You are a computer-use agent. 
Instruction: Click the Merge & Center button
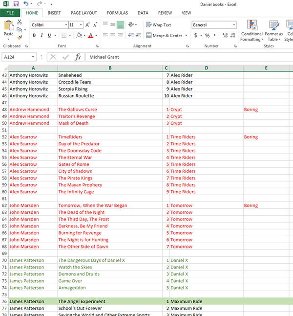(x=164, y=36)
